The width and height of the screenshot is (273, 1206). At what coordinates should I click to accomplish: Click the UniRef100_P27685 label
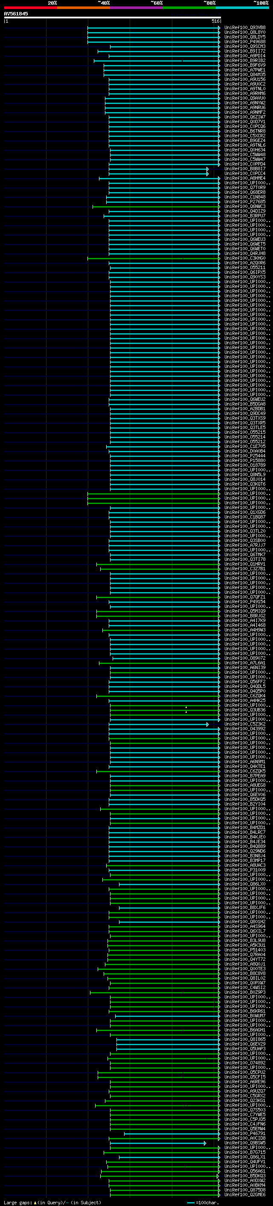[245, 202]
